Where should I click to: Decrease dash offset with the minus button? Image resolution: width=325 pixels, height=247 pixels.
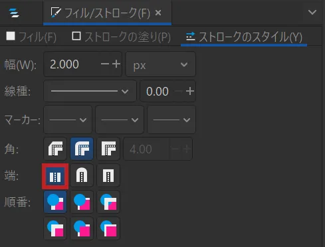coord(179,91)
